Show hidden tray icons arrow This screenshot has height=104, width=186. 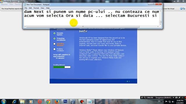pyautogui.click(x=163, y=102)
